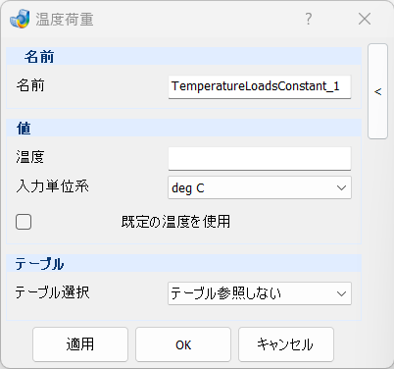Open the テーブル選択 dropdown
The height and width of the screenshot is (369, 394).
260,293
